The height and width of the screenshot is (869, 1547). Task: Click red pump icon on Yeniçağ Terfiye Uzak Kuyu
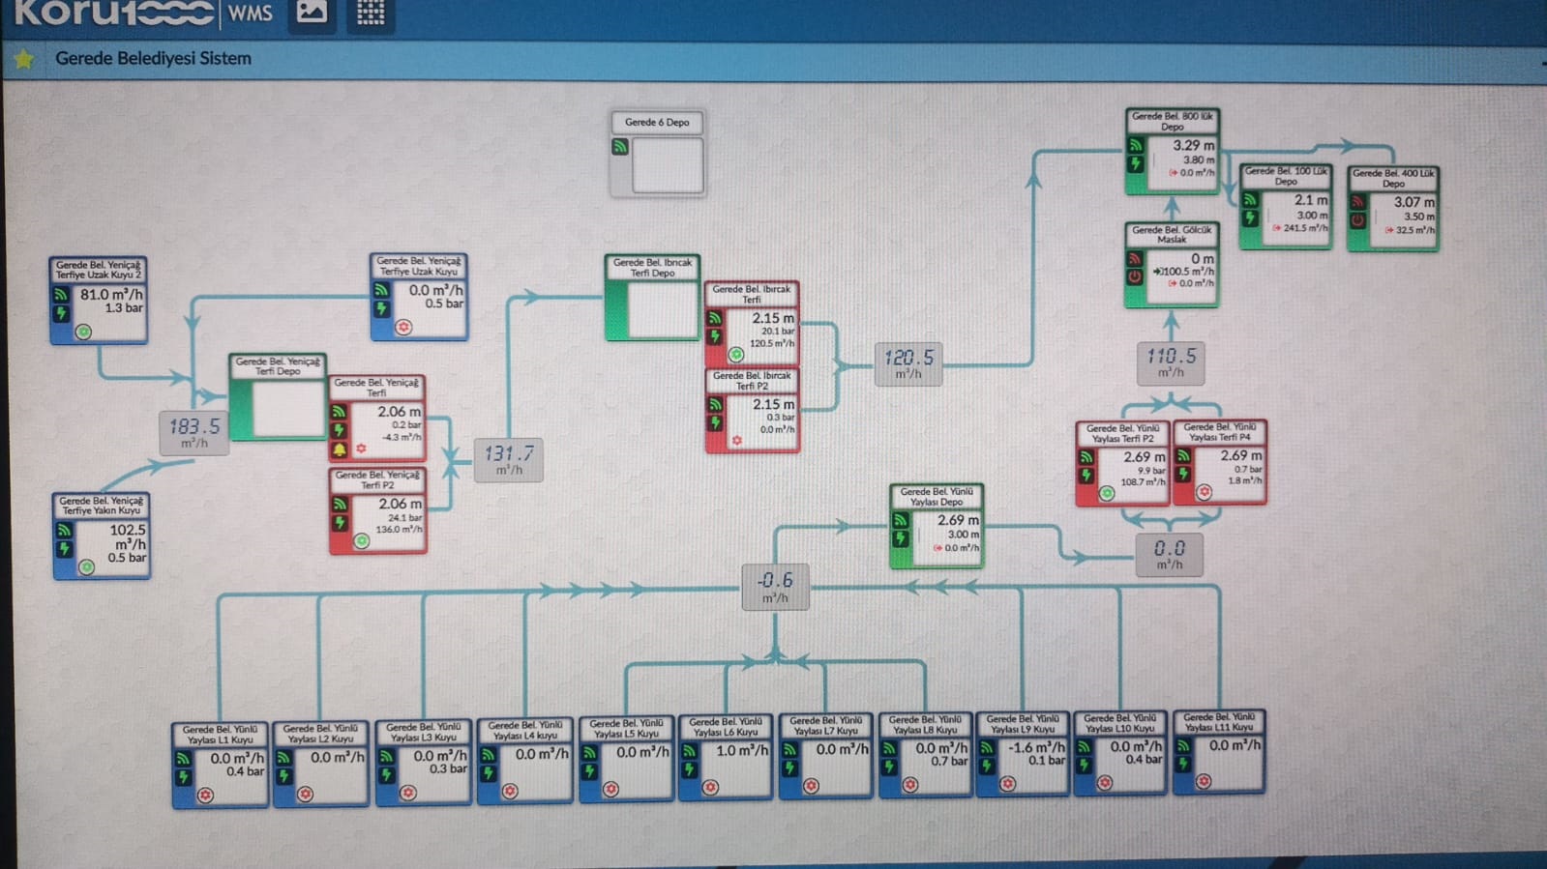403,327
